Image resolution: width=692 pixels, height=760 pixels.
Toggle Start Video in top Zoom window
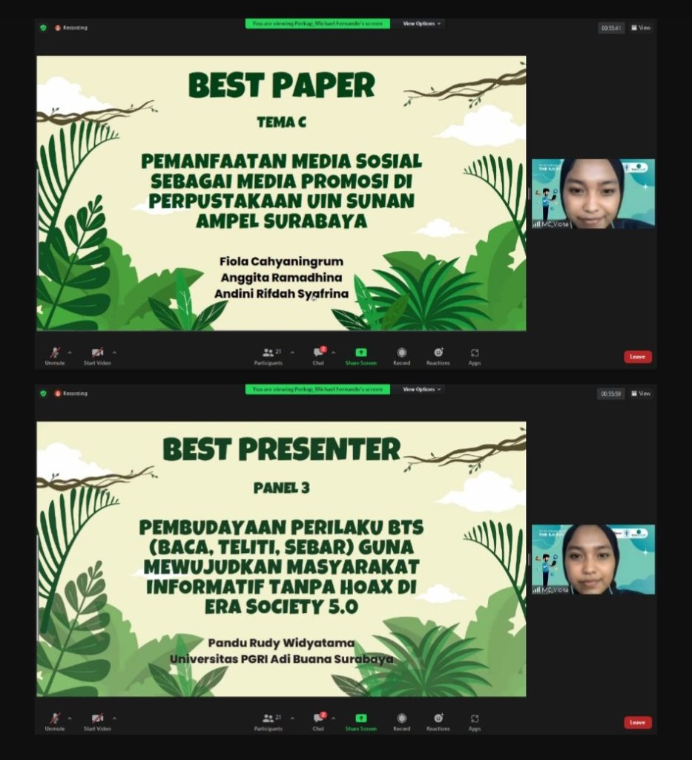pyautogui.click(x=97, y=356)
